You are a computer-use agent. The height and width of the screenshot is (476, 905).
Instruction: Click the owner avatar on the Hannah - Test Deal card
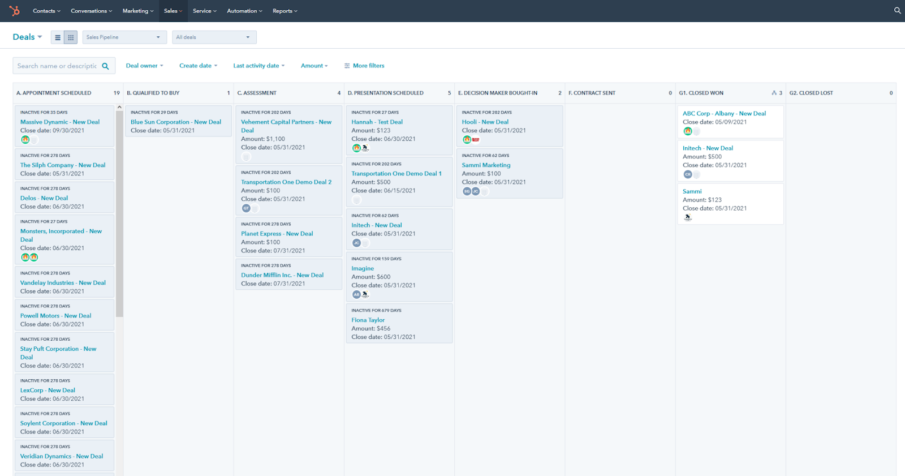point(356,148)
